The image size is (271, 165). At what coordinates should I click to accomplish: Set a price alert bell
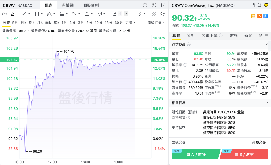tap(259, 5)
